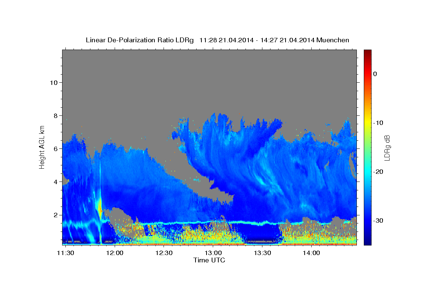This screenshot has width=441, height=294.
Task: Click the 13:30 time tick label
Action: pos(262,253)
